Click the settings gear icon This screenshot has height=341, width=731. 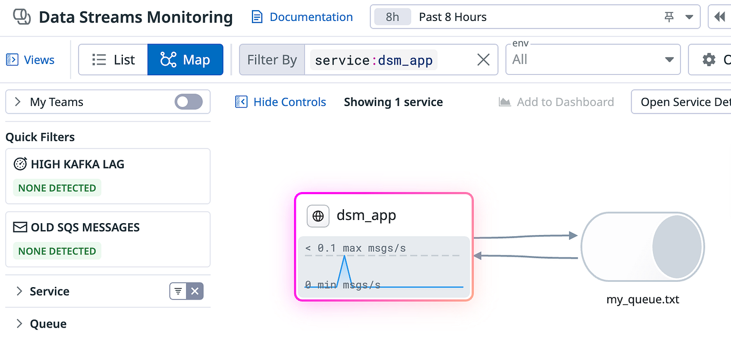pyautogui.click(x=709, y=59)
